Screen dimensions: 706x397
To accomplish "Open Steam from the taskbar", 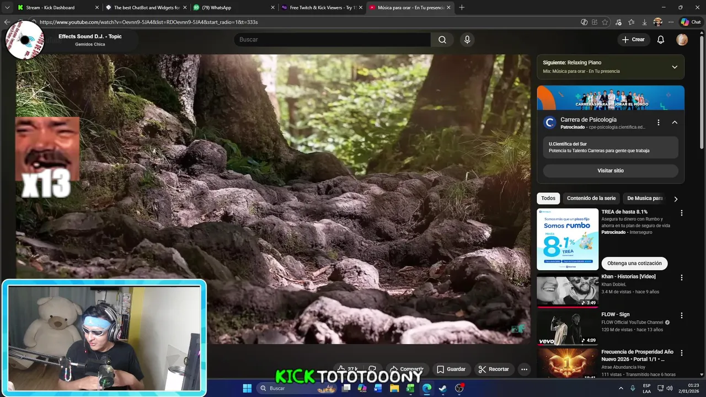I will (x=442, y=388).
